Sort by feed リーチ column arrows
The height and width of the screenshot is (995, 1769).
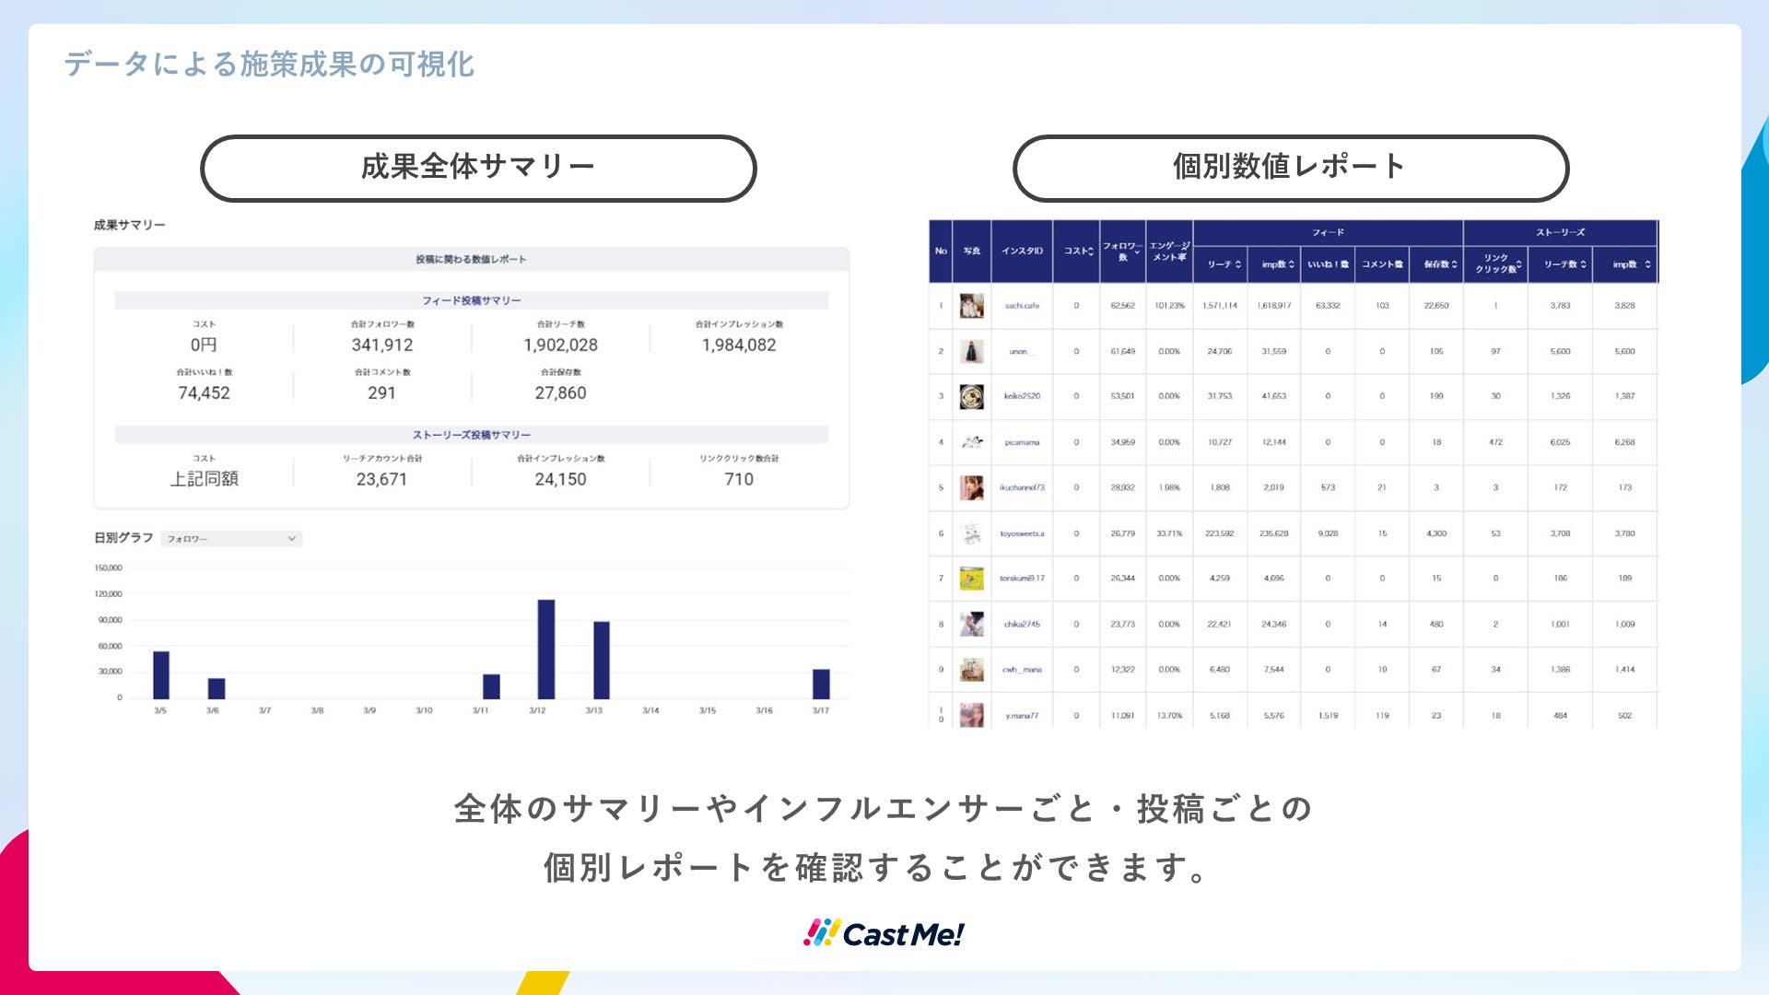[1238, 264]
